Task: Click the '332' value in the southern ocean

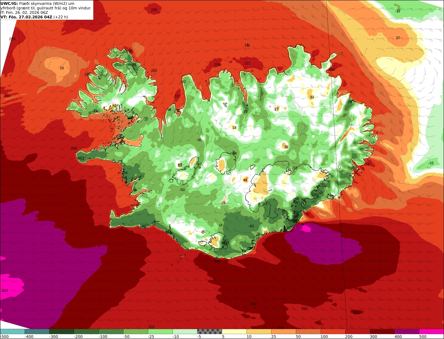Action: [x=254, y=304]
